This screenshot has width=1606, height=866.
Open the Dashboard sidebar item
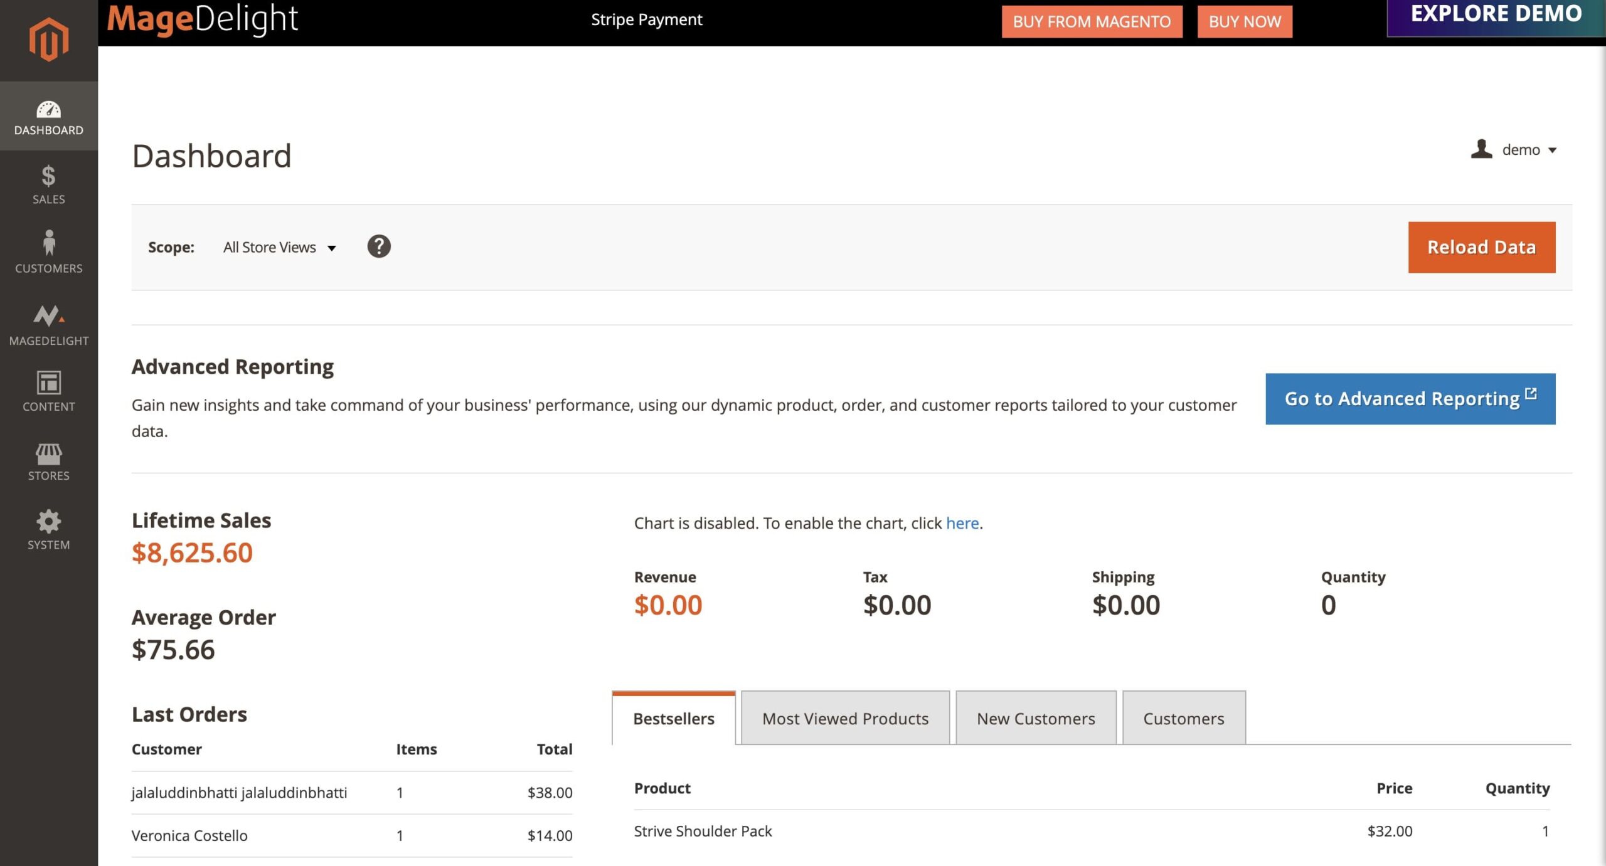[48, 117]
